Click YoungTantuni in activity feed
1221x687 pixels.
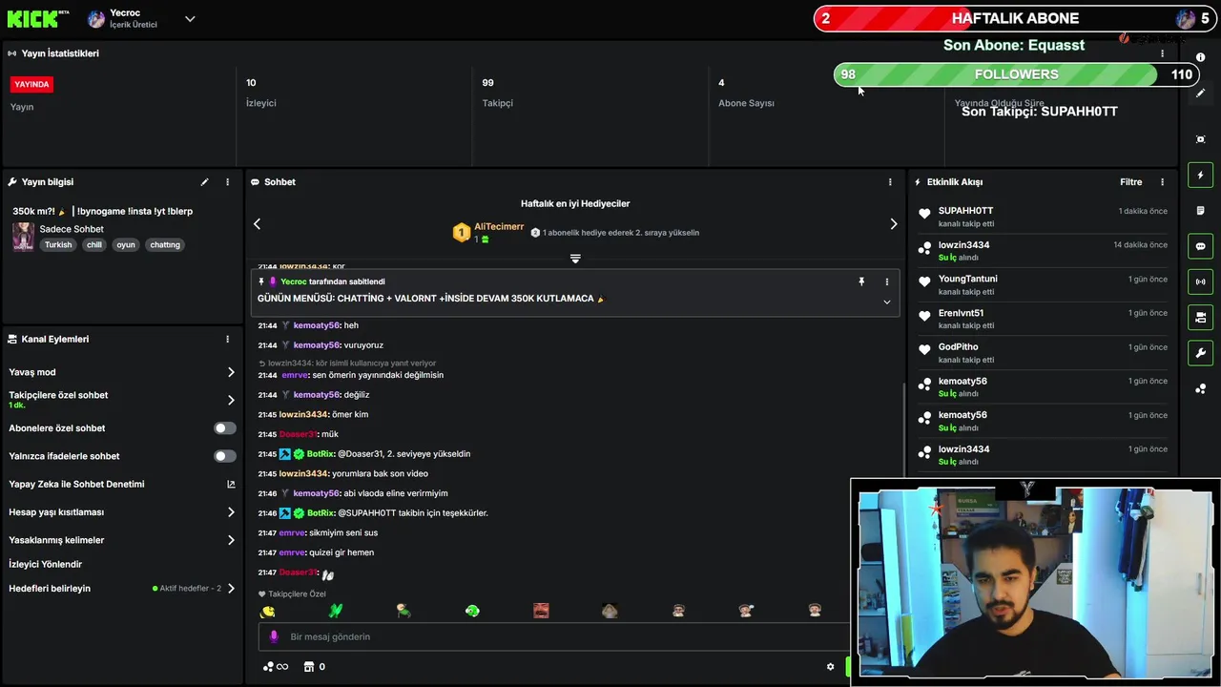tap(967, 280)
